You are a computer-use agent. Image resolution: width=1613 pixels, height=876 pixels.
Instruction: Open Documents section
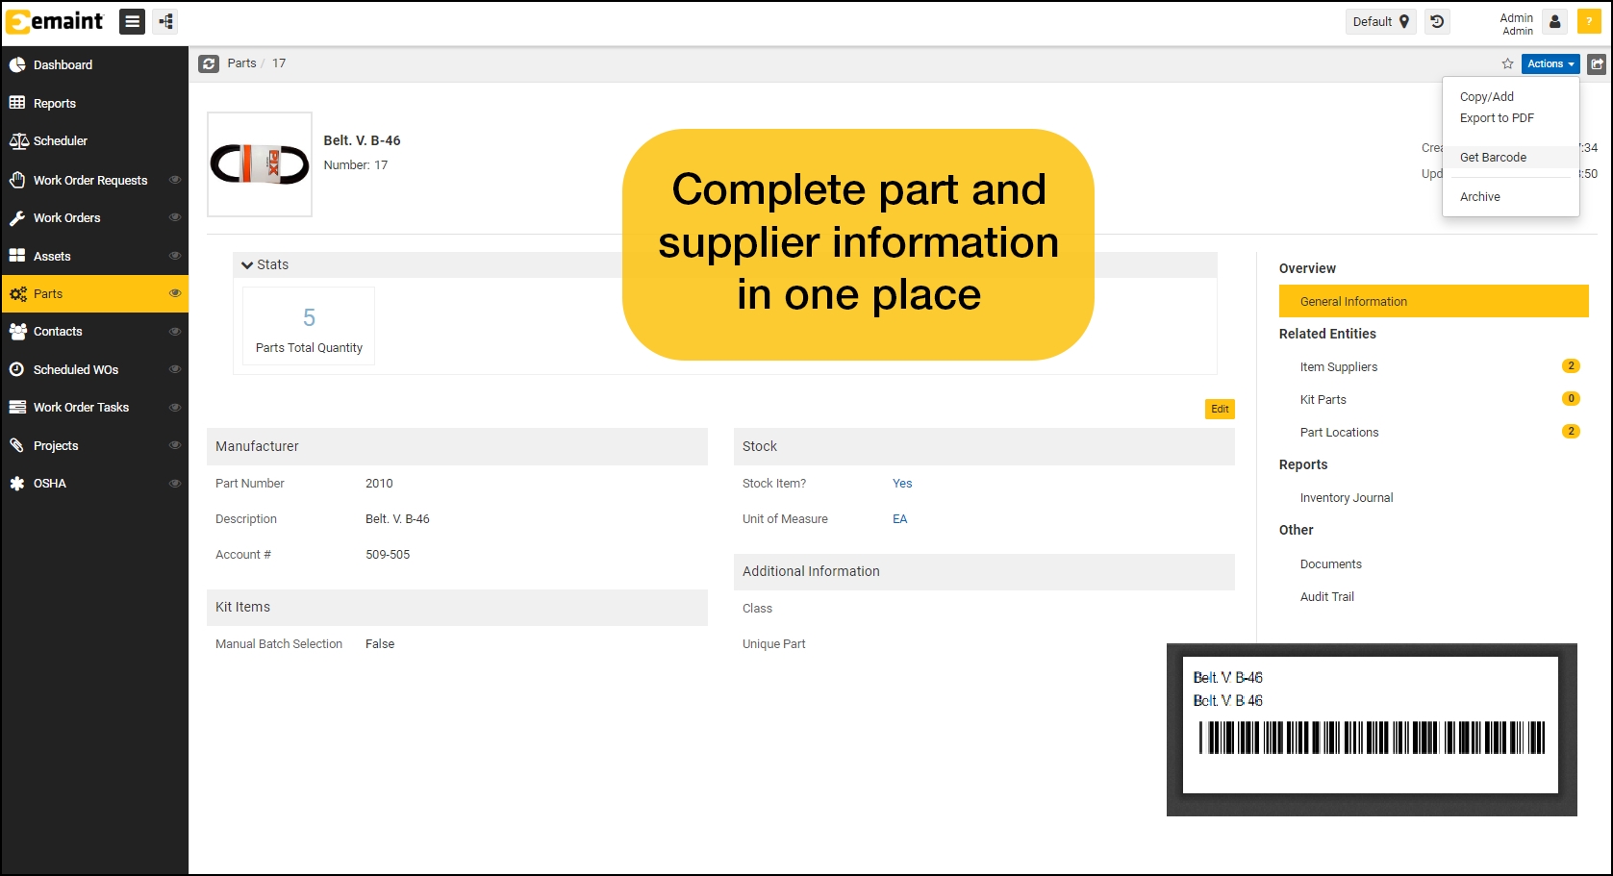pos(1330,563)
